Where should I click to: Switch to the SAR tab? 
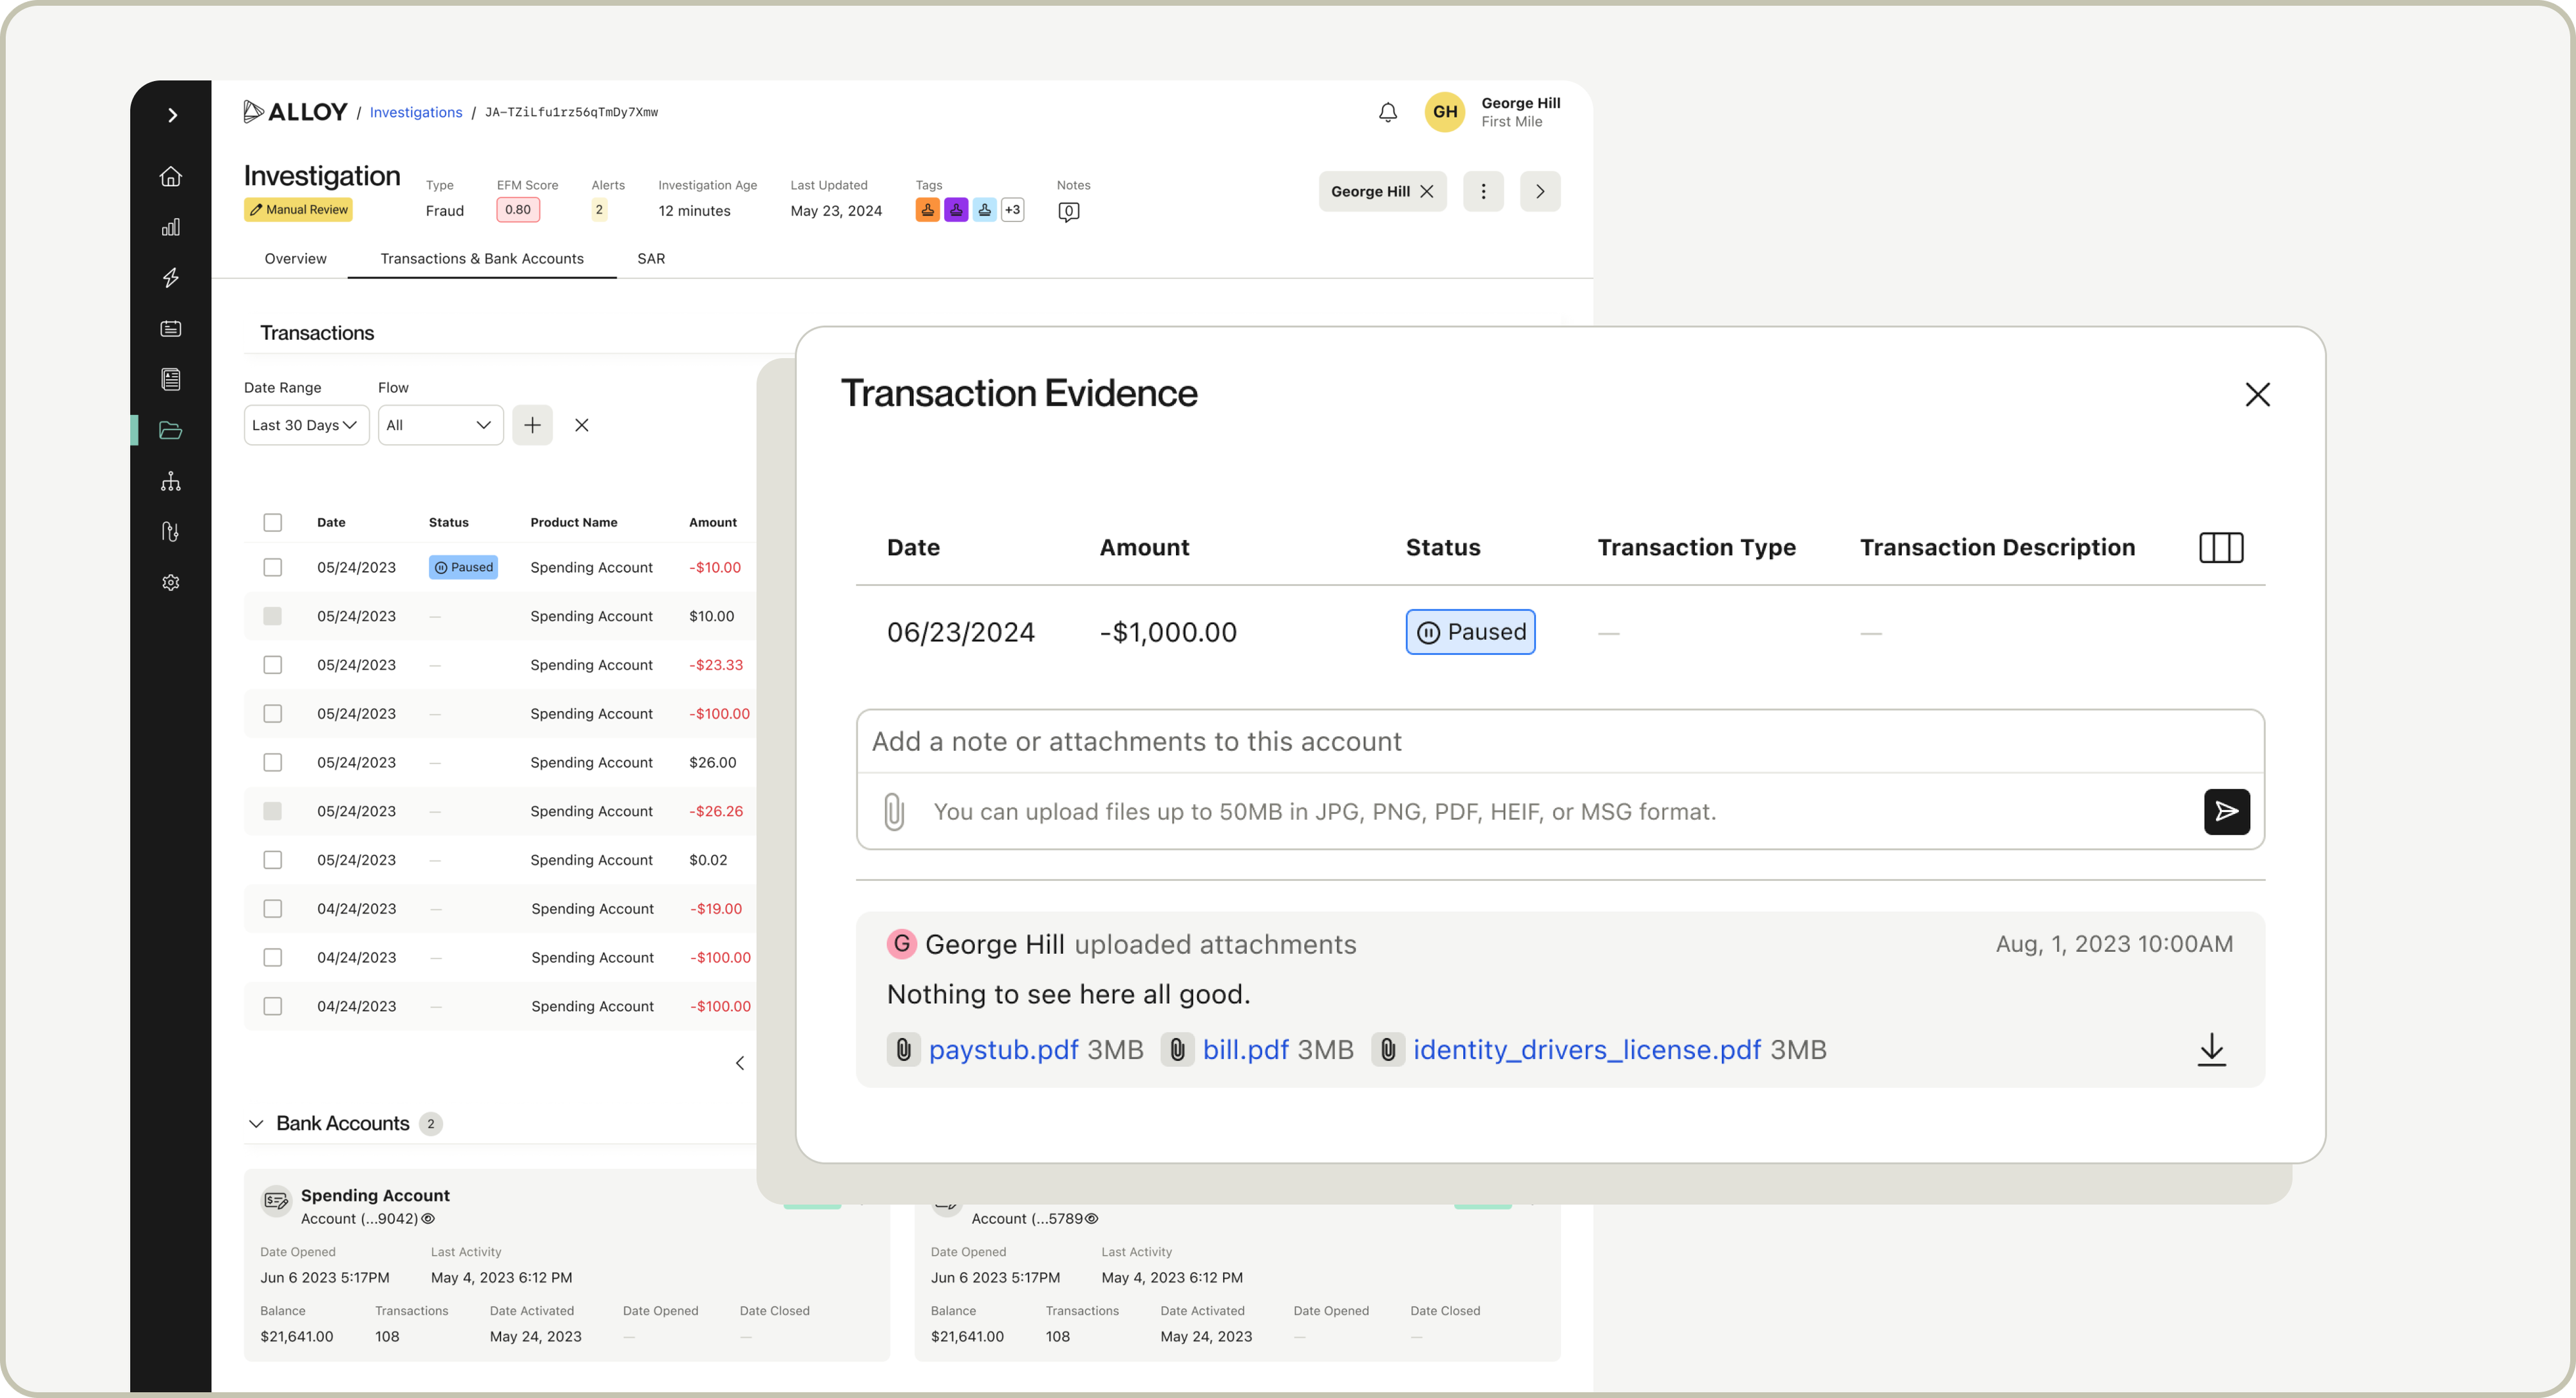pyautogui.click(x=651, y=258)
